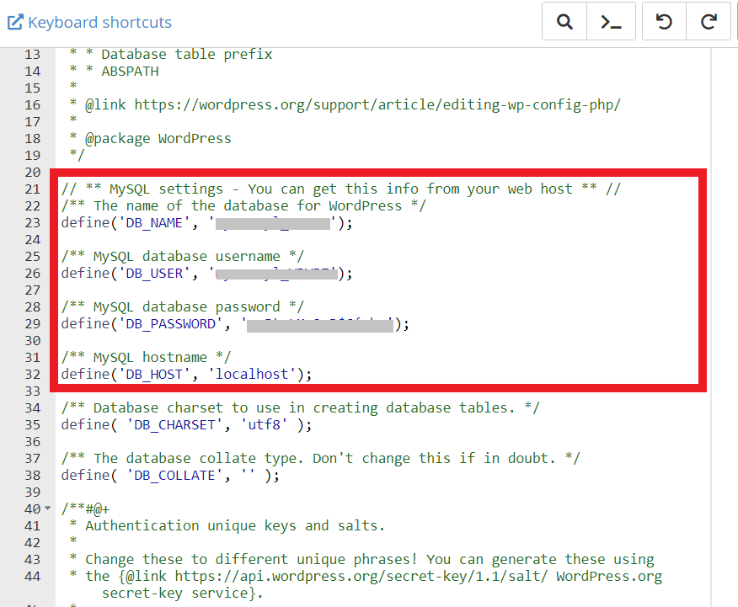Collapse the code fold at line 40
The image size is (738, 607).
(47, 508)
